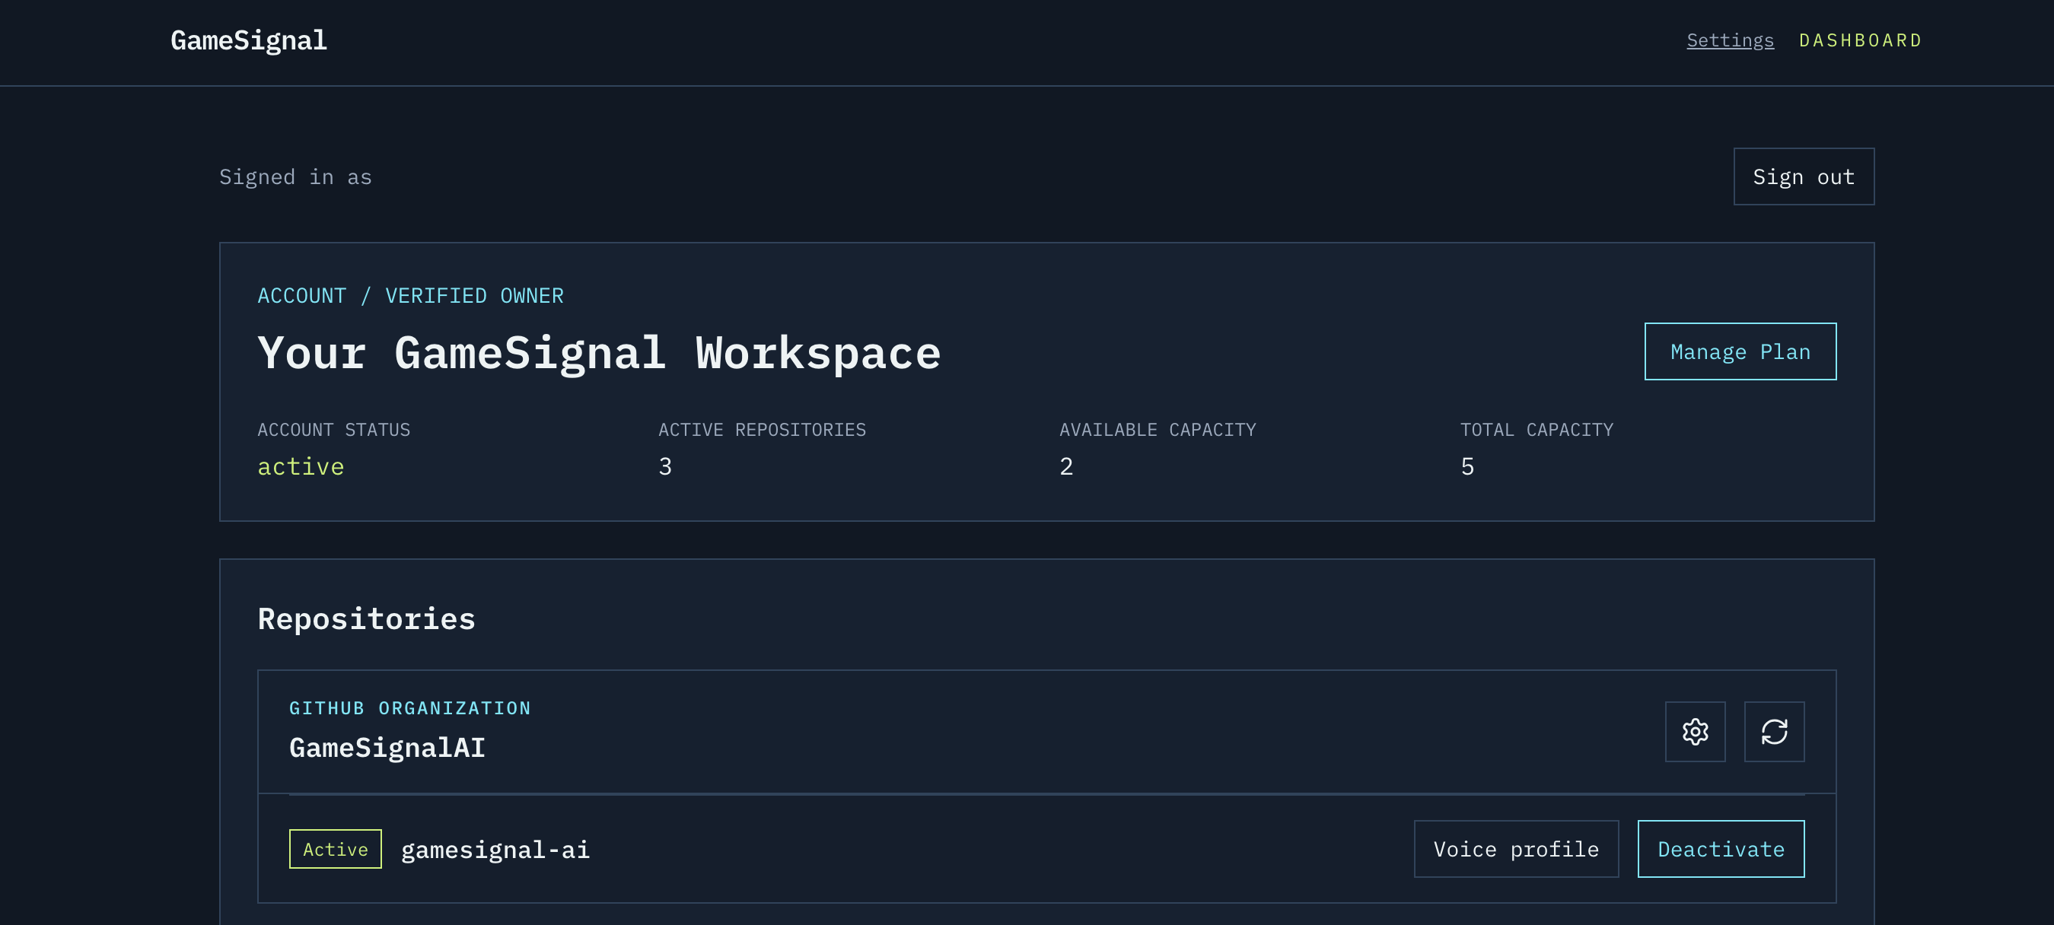Click the 'Signed in as' text

tap(295, 177)
